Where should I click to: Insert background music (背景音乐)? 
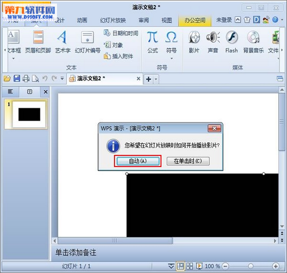point(253,42)
